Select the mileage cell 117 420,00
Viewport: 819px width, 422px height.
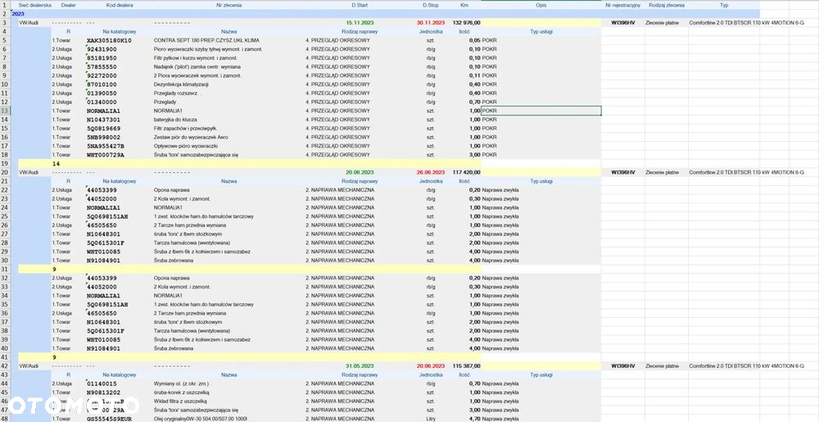click(467, 172)
